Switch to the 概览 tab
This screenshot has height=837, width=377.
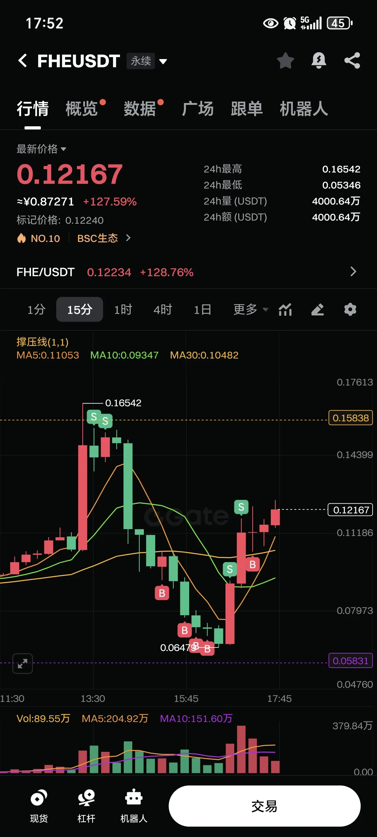(82, 108)
